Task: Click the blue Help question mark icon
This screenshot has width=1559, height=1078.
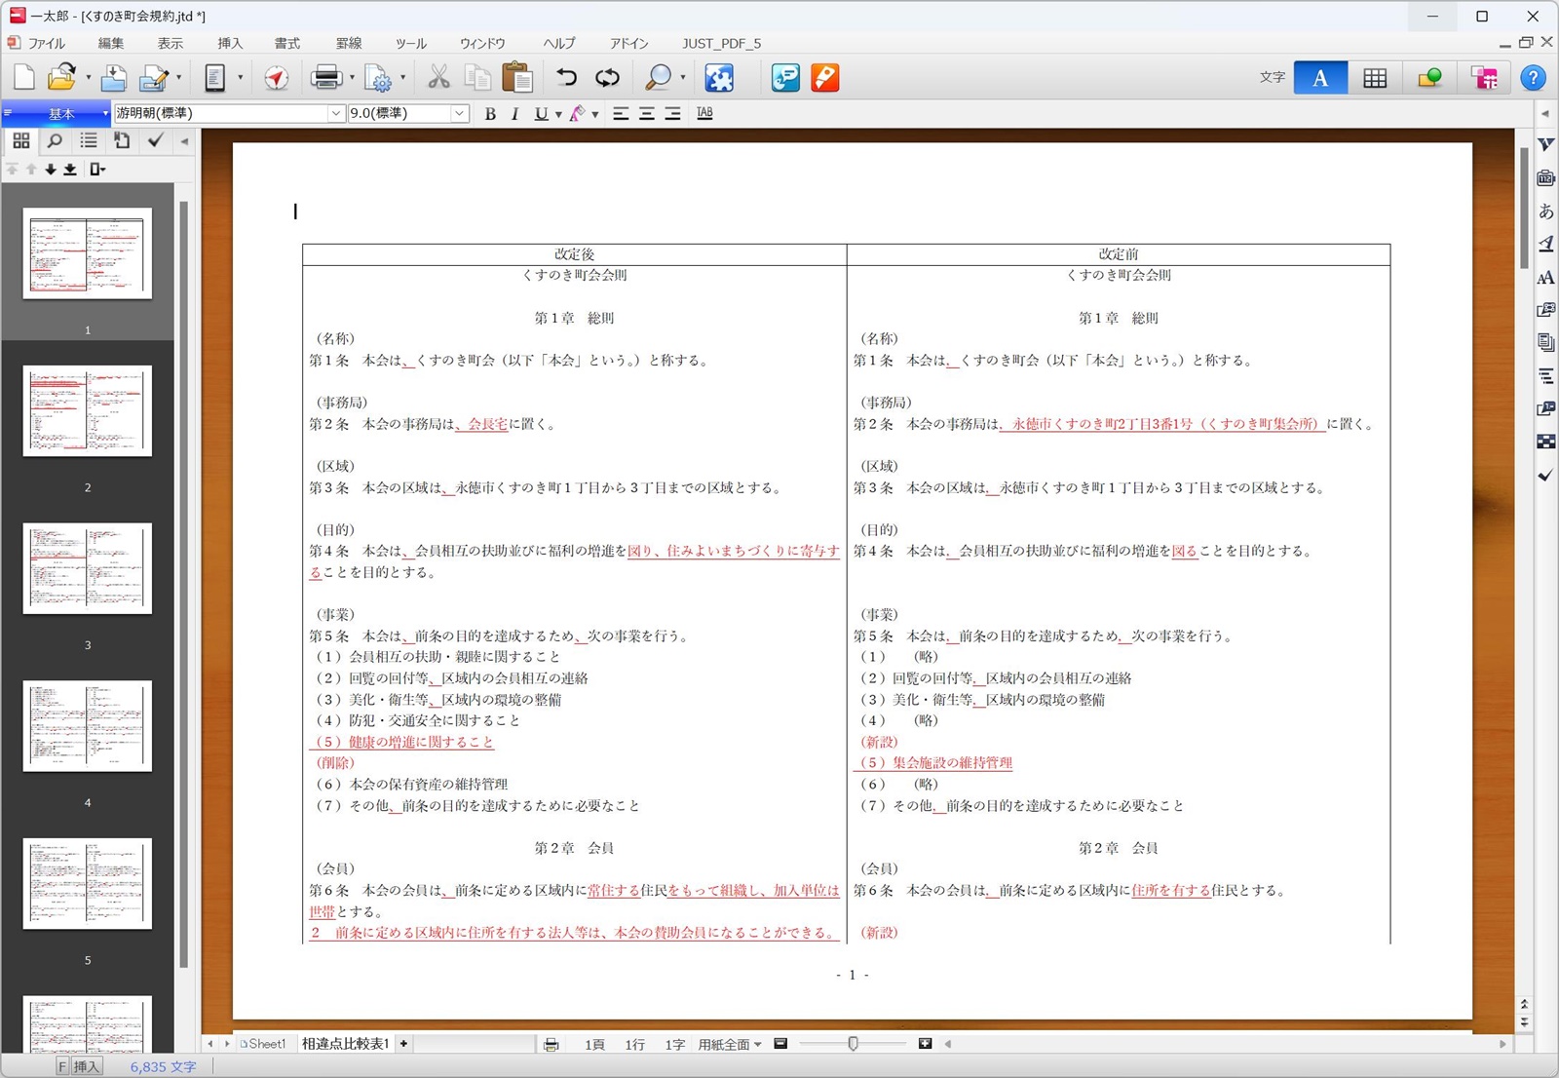Action: tap(1533, 78)
